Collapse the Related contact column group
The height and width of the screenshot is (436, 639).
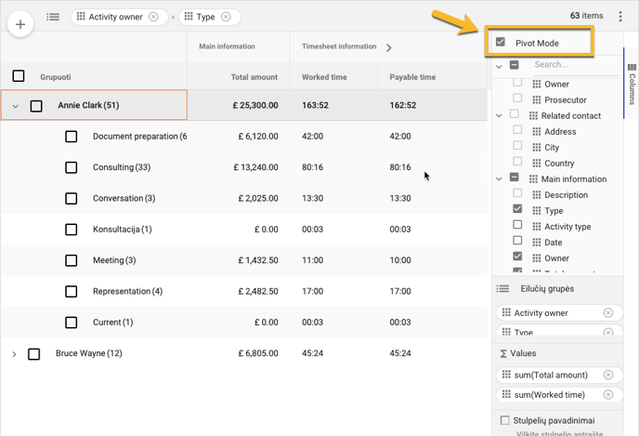tap(499, 116)
